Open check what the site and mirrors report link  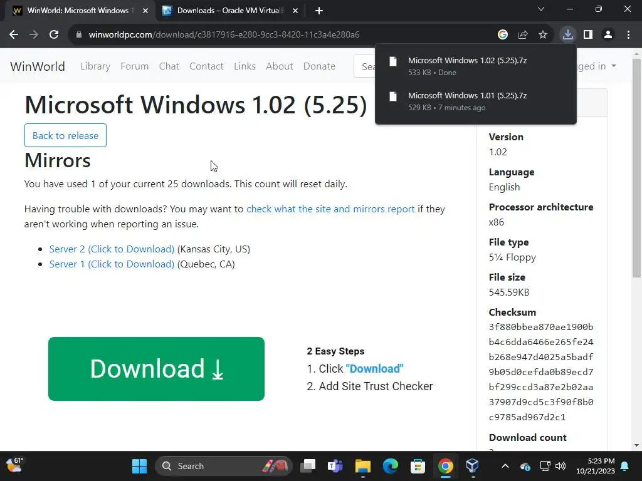pyautogui.click(x=330, y=209)
